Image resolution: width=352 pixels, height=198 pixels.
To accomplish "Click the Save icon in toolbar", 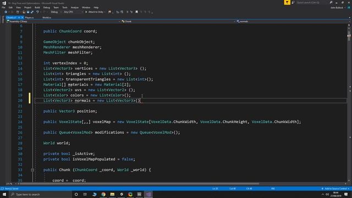I will tap(28, 12).
